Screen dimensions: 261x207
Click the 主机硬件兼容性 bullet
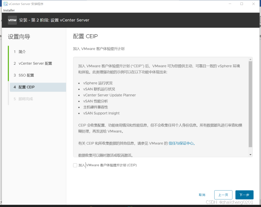[96, 107]
